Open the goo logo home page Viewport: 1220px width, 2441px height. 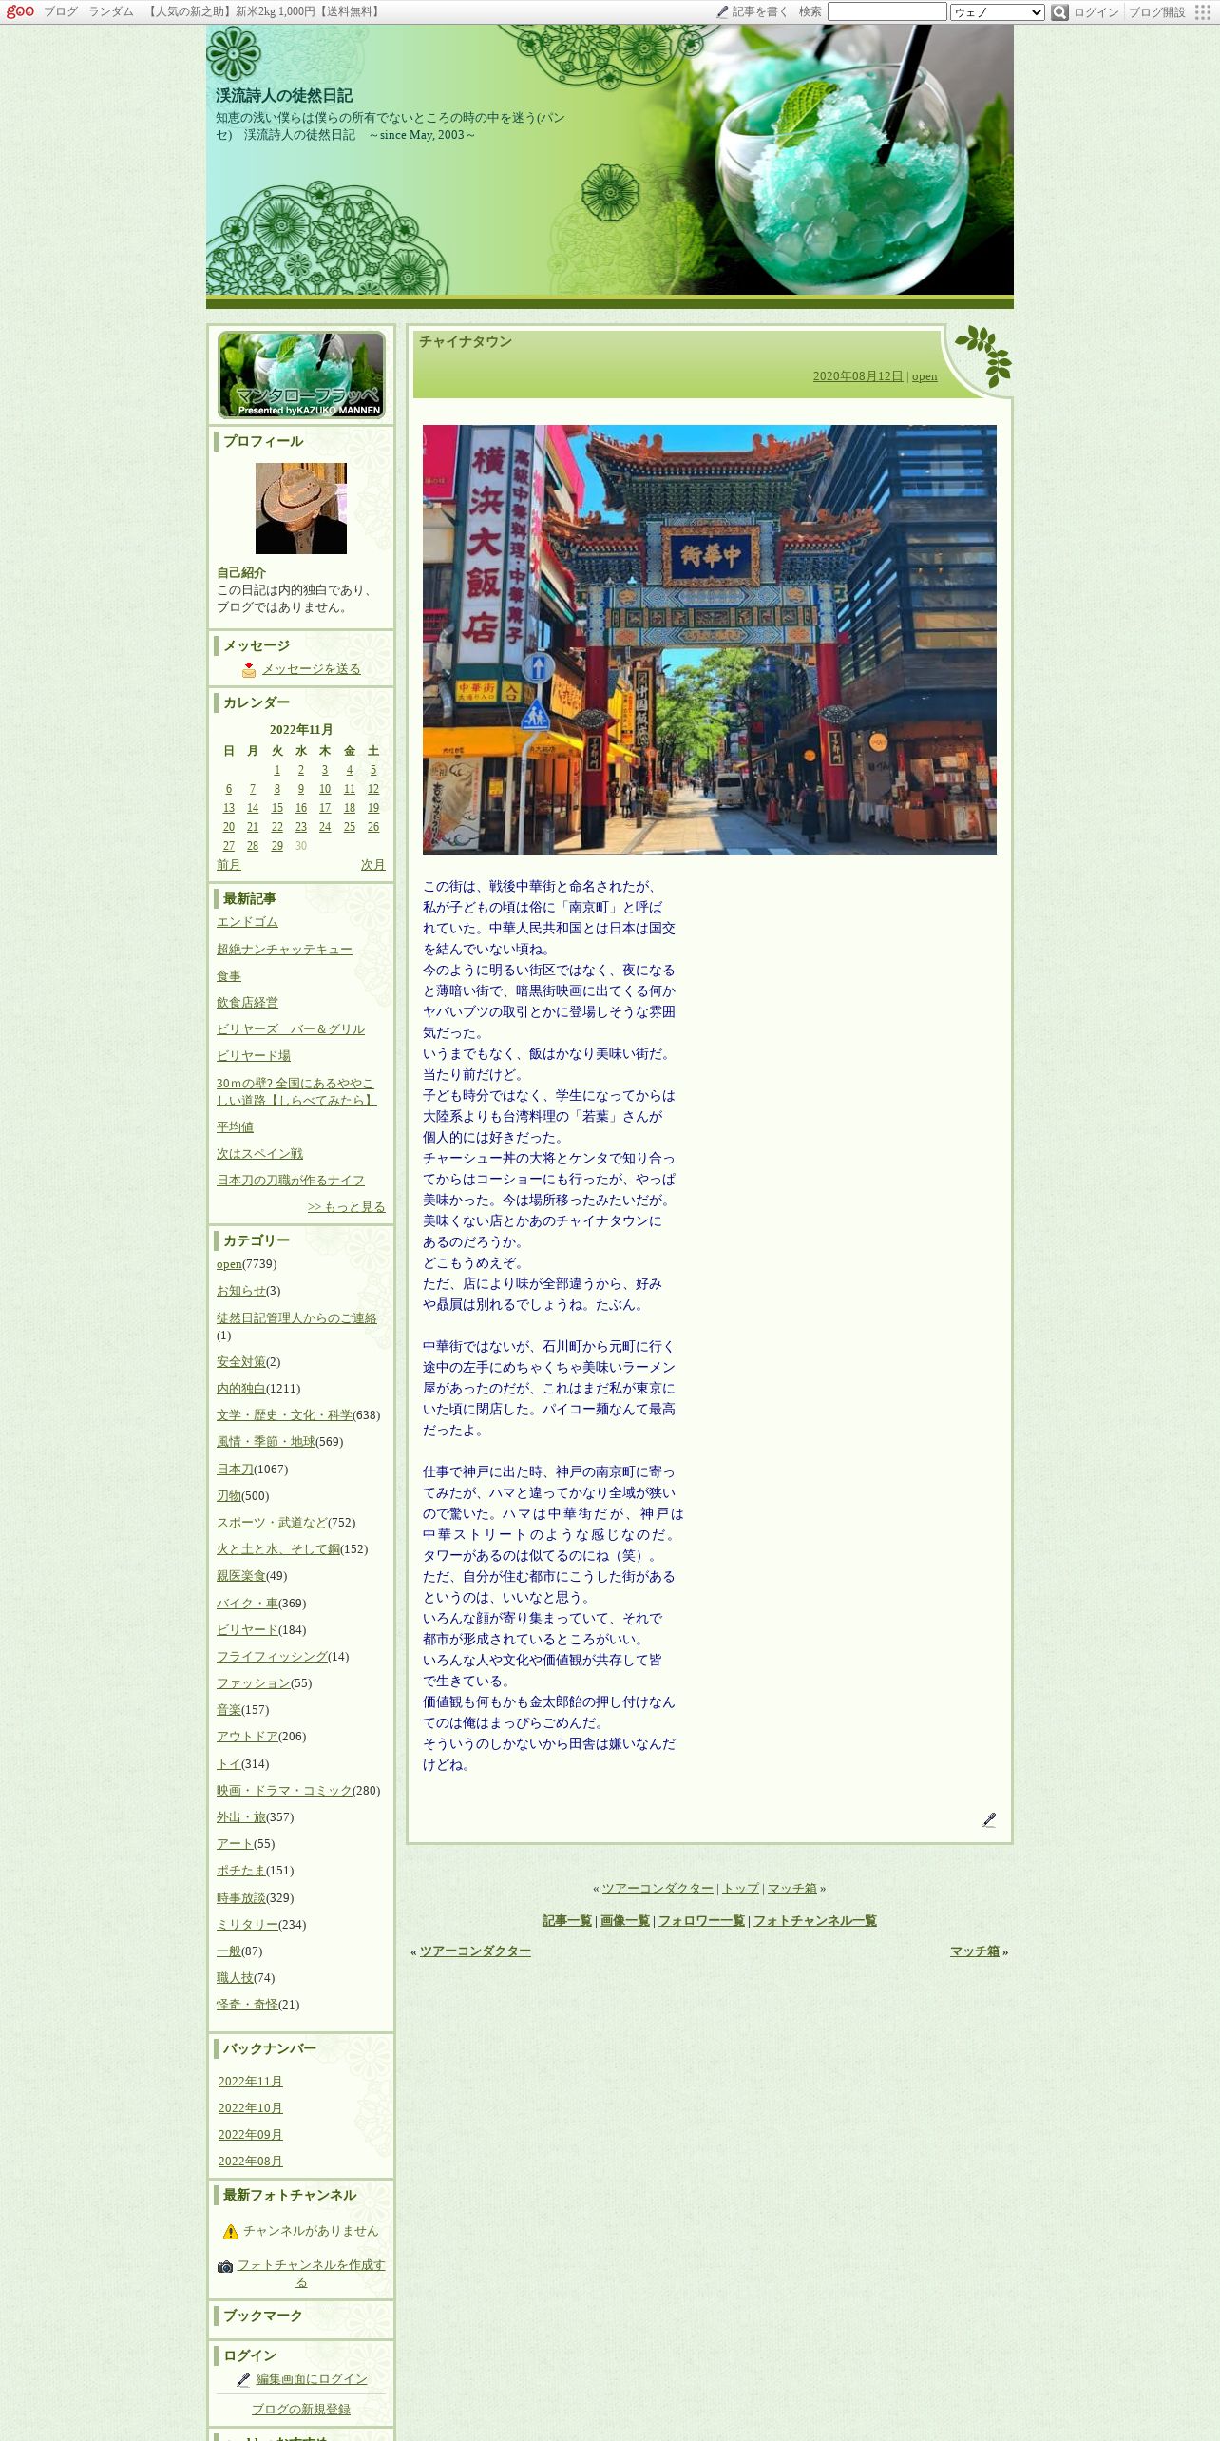click(20, 11)
